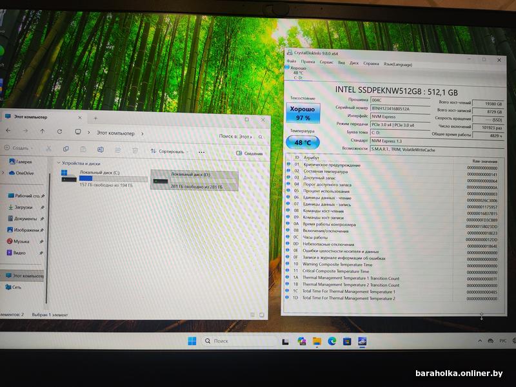Select the C: D: disk entry in CrystalDiskInfo
Viewport: 516px width, 387px height.
coord(298,73)
